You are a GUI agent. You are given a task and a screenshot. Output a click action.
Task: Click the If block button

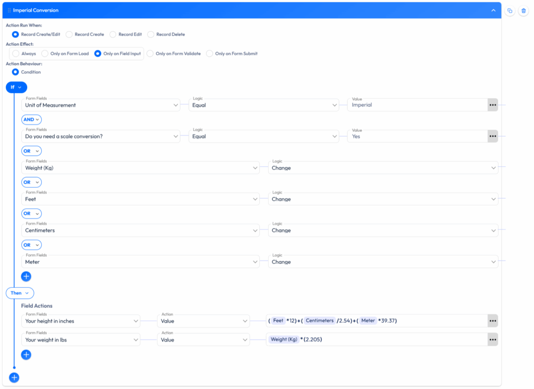16,87
